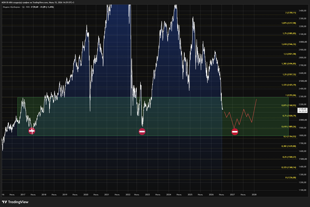
Task: Click the 2020 label on the time axis
Action: (86, 195)
